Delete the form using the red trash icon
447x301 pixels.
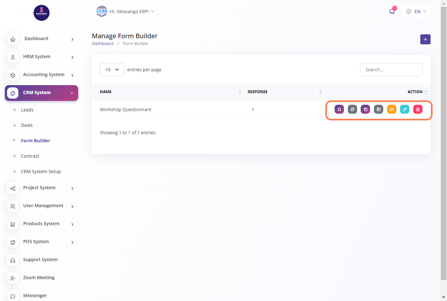pos(418,110)
